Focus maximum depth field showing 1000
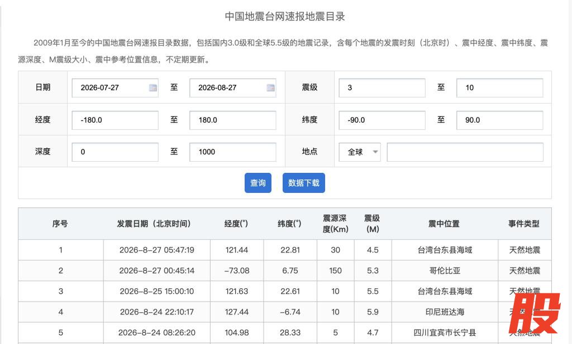This screenshot has width=572, height=344. [233, 152]
